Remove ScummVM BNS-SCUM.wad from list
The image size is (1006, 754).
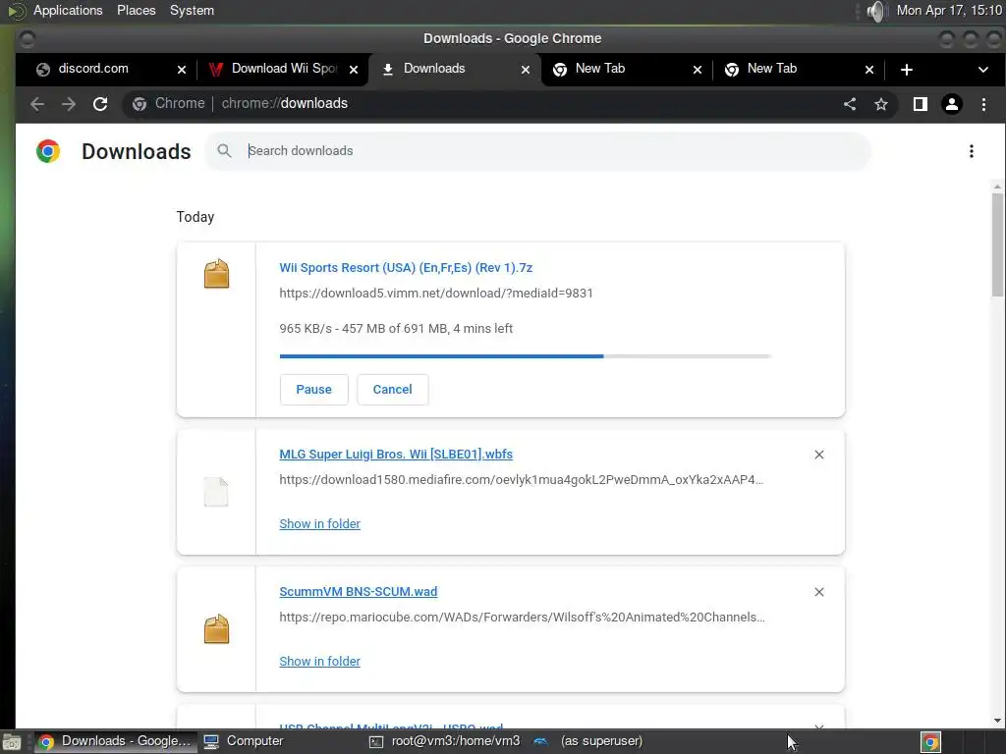(819, 592)
